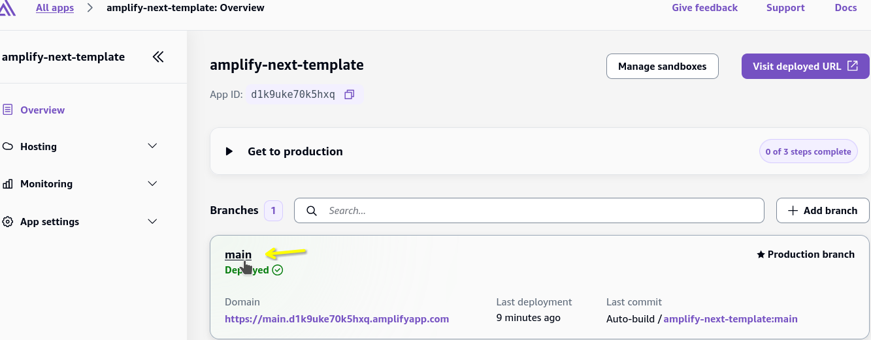This screenshot has width=871, height=340.
Task: Open the Monitoring menu label
Action: pos(46,184)
